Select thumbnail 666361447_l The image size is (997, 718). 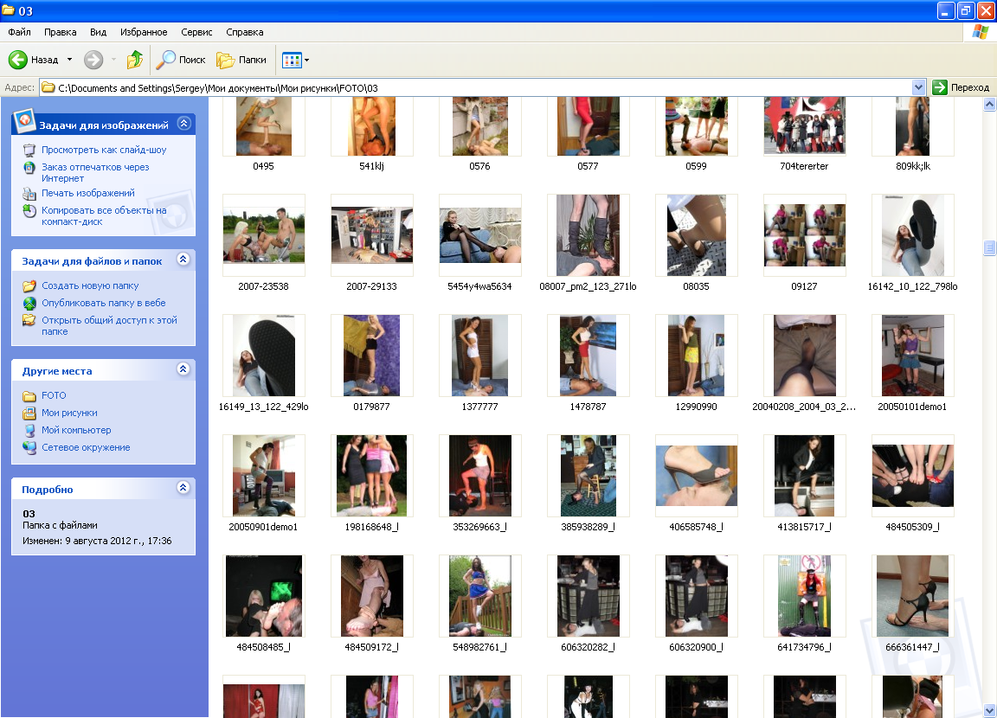pyautogui.click(x=912, y=596)
